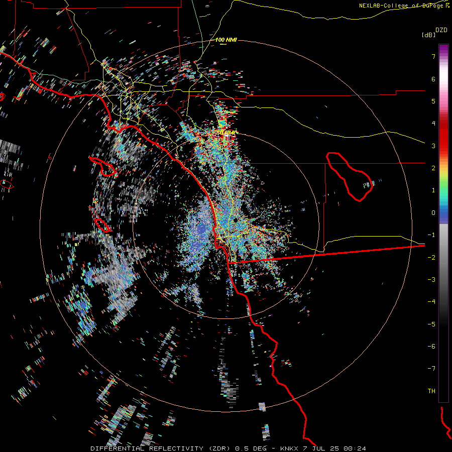452x452 pixels.
Task: Click the 50 NMI range ring label
Action: [226, 133]
